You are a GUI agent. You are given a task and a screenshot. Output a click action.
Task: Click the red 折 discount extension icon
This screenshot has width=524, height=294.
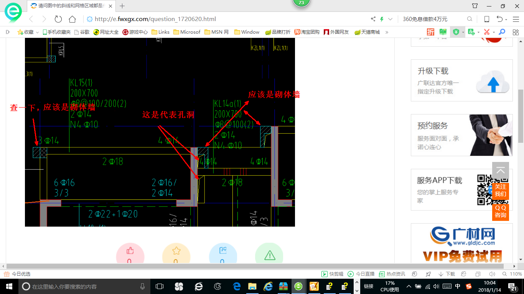coord(431,32)
